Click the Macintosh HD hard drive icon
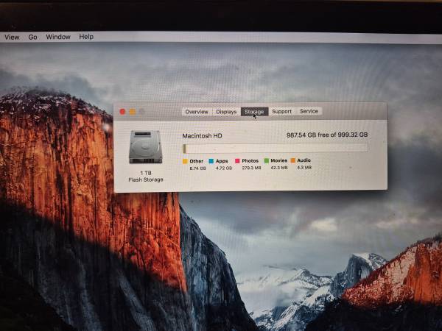The height and width of the screenshot is (331, 442). point(145,147)
